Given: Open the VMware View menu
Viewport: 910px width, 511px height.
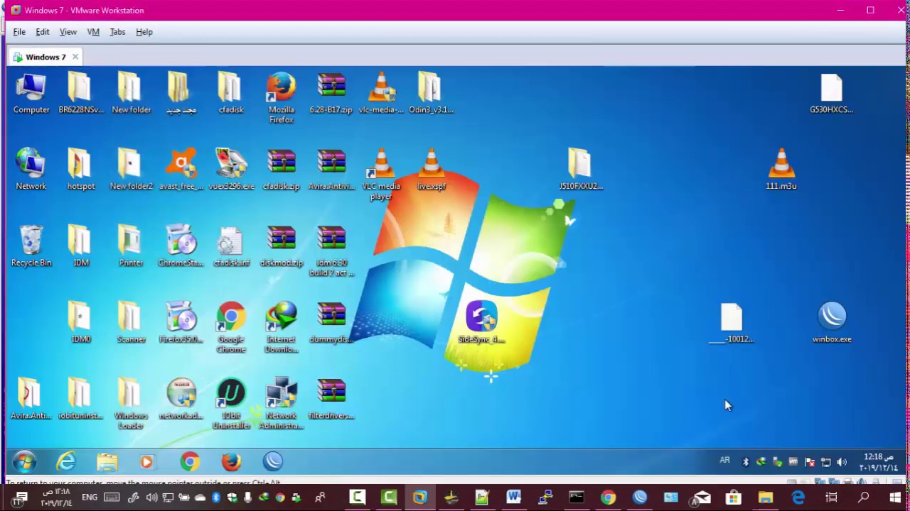Looking at the screenshot, I should coord(68,32).
